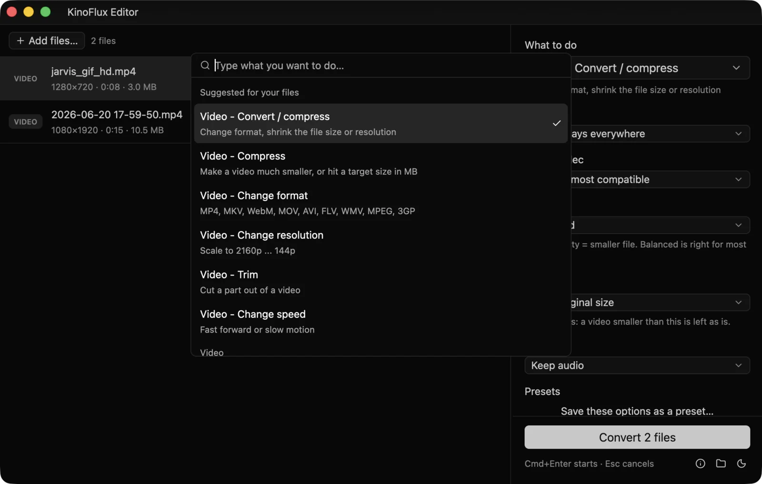Click the 'Suggested for your files' heading

point(250,92)
